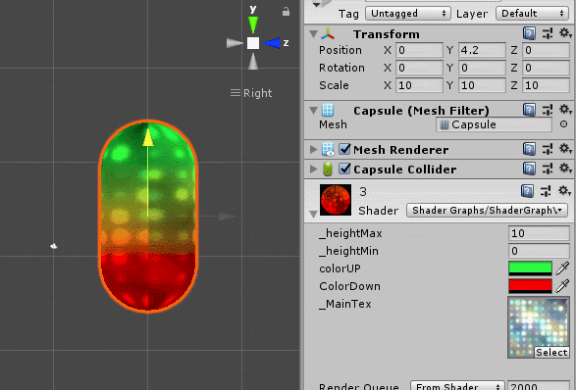Viewport: 576px width, 390px height.
Task: Open the Render Queue From Shader dropdown
Action: [x=456, y=386]
